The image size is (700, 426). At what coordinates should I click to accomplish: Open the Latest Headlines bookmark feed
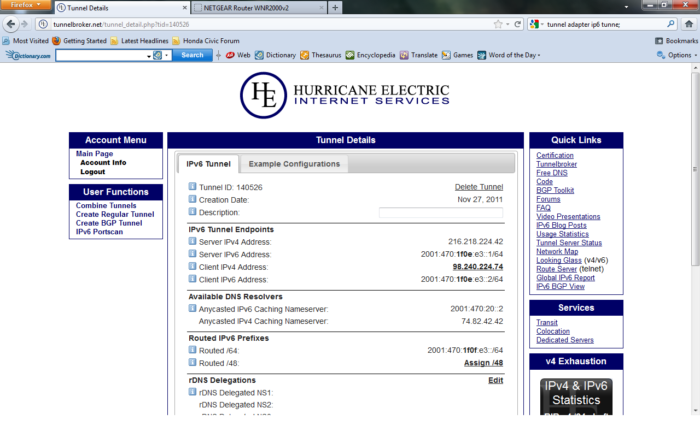(x=139, y=41)
